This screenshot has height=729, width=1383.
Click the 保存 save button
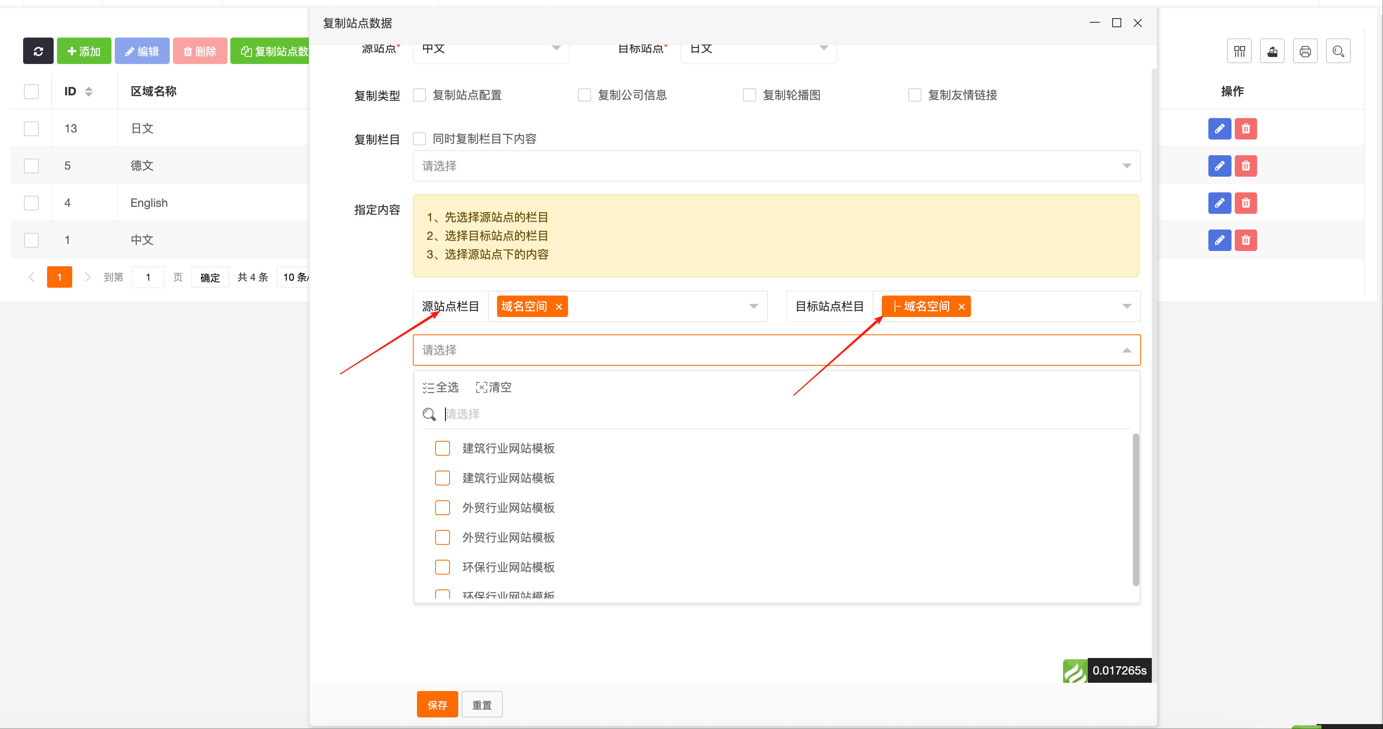[x=437, y=704]
